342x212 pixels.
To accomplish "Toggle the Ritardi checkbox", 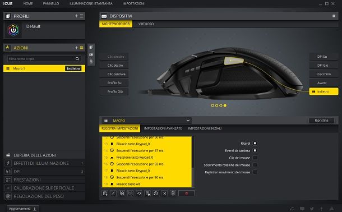I will click(255, 144).
